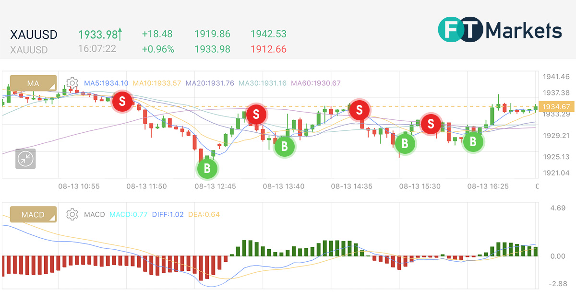Click the MACD panel title text
Viewport: 576px width, 301px height.
pyautogui.click(x=95, y=215)
